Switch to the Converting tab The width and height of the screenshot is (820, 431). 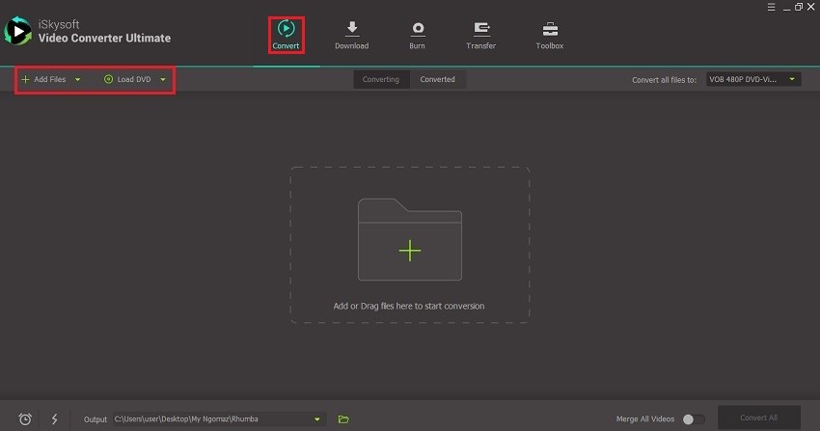point(380,79)
